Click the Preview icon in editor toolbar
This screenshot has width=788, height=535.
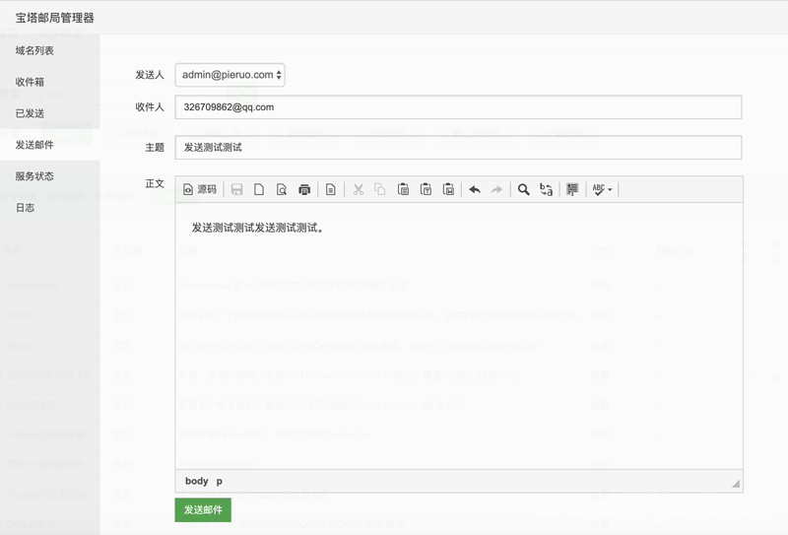click(282, 189)
